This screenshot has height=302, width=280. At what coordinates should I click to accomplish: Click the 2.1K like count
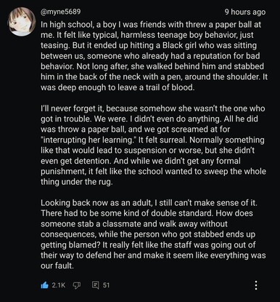[59, 285]
